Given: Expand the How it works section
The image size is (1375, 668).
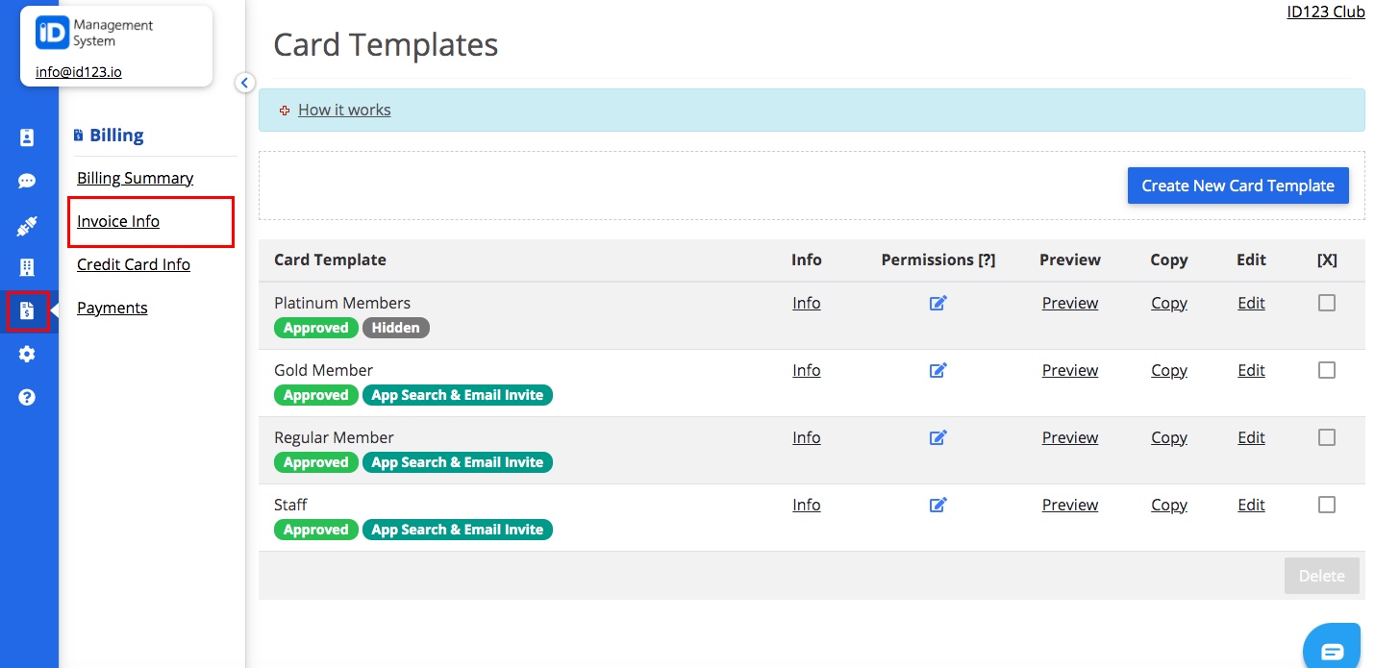Looking at the screenshot, I should pyautogui.click(x=343, y=110).
